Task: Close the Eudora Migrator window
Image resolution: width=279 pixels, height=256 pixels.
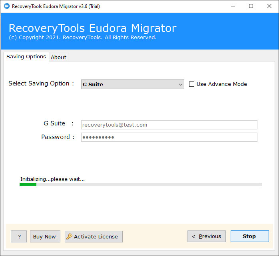Action: tap(269, 6)
